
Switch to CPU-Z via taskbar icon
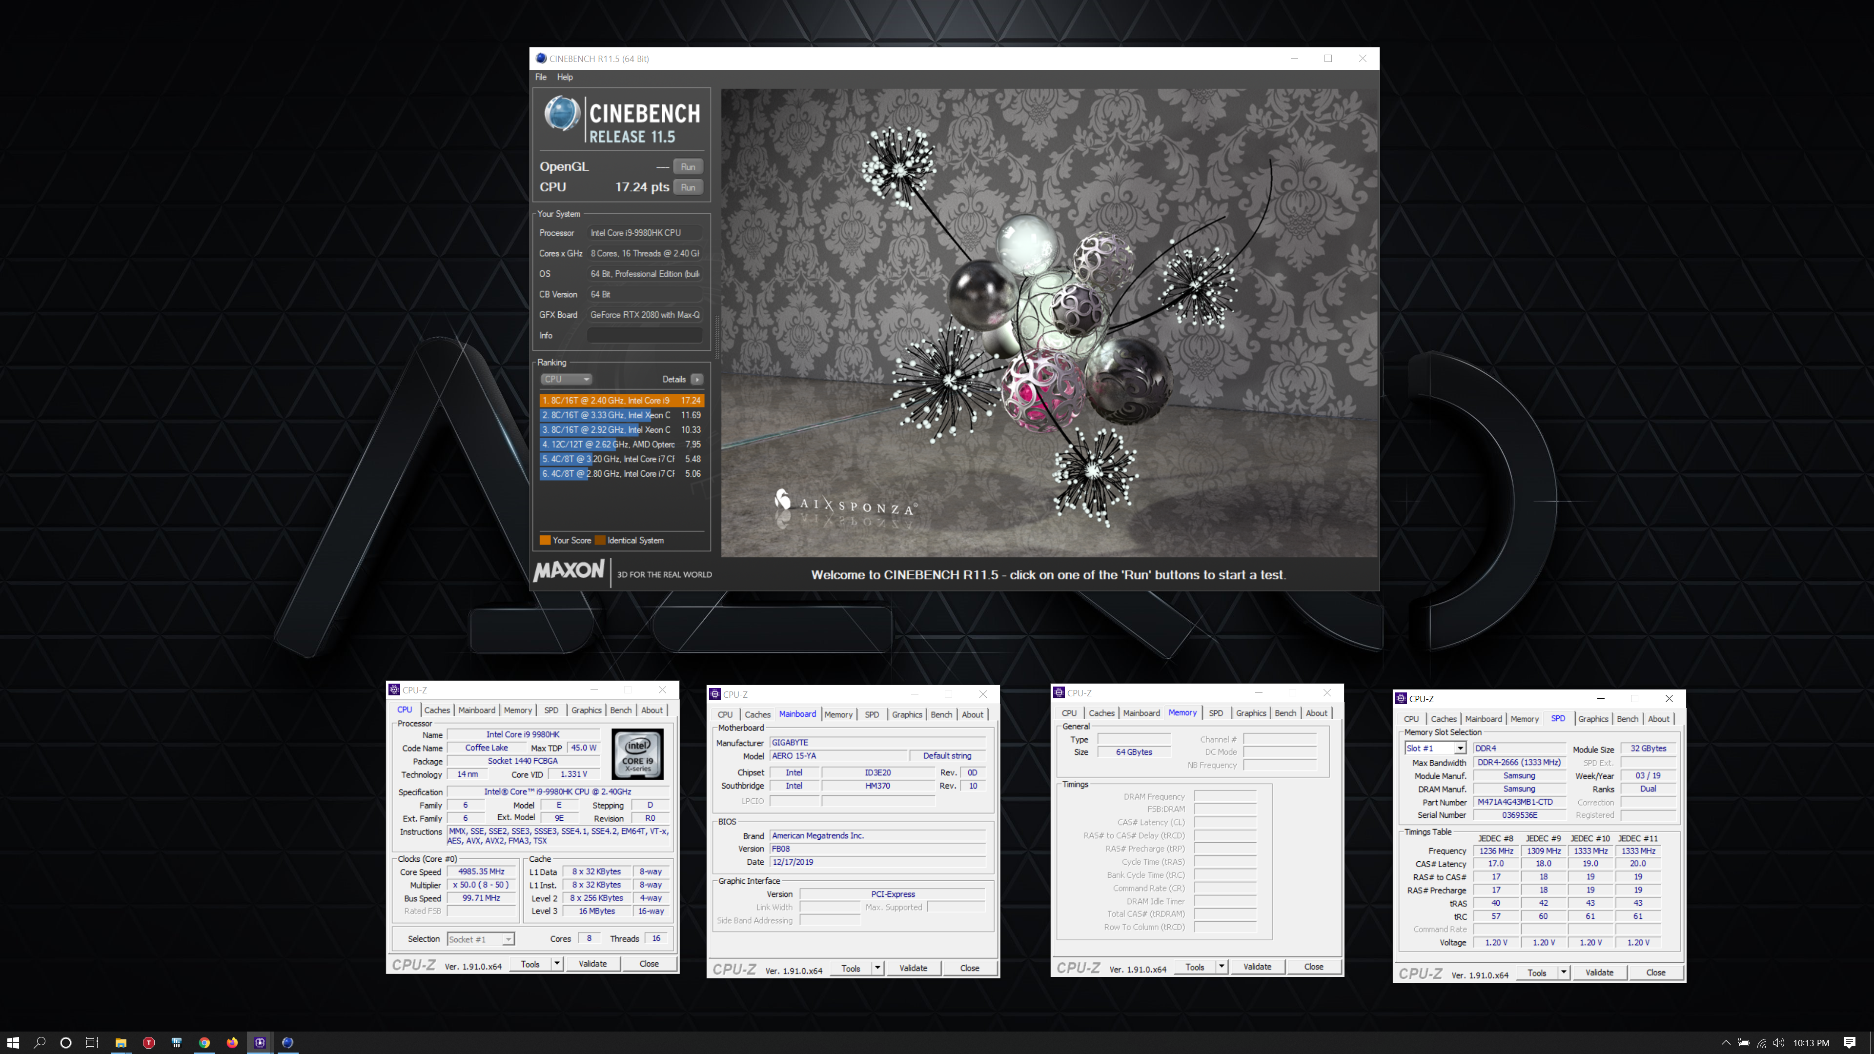[260, 1042]
